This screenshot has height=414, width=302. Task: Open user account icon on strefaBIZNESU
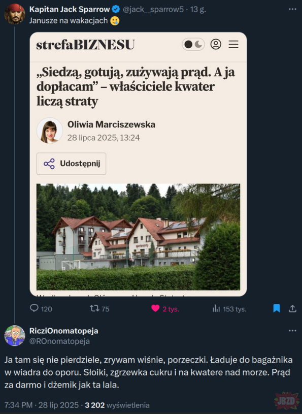pos(216,44)
